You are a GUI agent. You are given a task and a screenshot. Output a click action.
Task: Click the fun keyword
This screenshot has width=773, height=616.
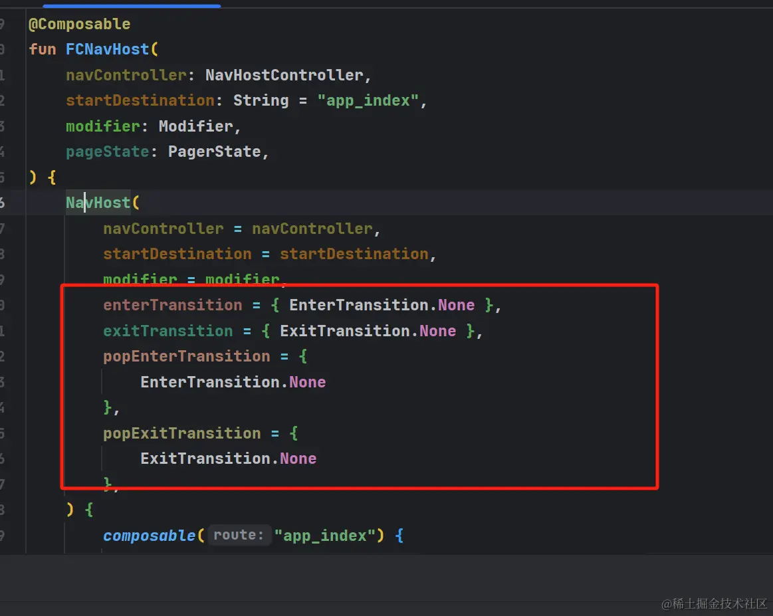click(43, 49)
